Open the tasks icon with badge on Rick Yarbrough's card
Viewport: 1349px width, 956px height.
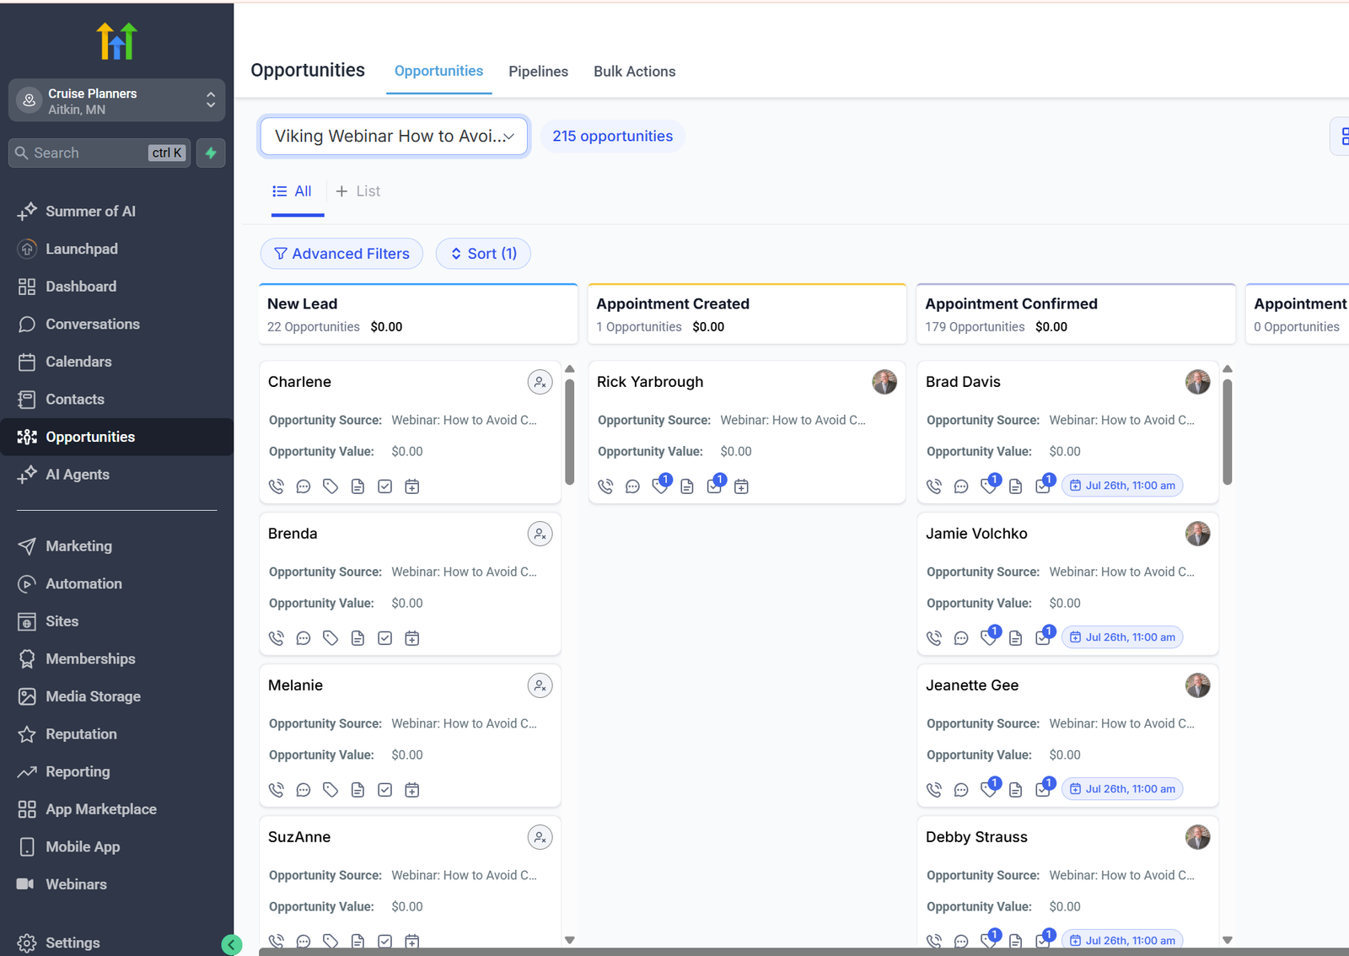[716, 484]
